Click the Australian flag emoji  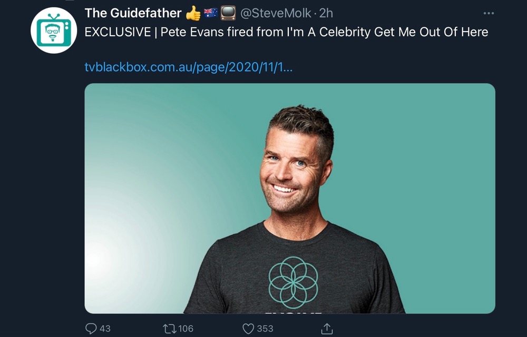click(x=210, y=13)
